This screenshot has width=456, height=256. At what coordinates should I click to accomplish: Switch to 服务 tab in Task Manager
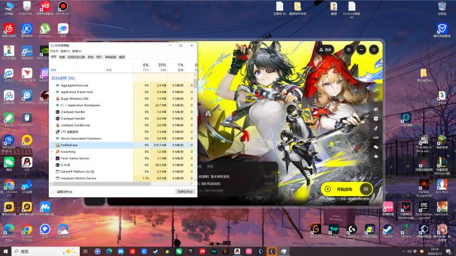122,57
